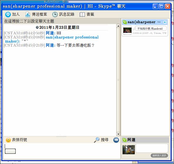
Task: Click the Search (搜尋) magnifier icon
Action: click(x=96, y=140)
